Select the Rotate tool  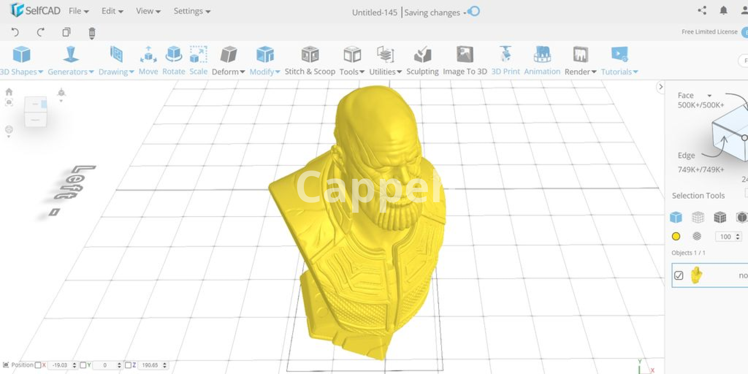click(x=173, y=60)
